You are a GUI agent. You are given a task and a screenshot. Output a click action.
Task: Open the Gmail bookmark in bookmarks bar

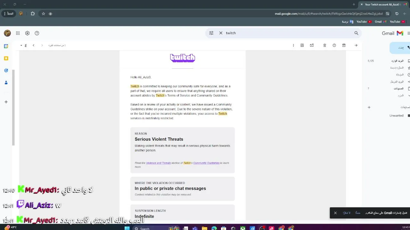(381, 22)
